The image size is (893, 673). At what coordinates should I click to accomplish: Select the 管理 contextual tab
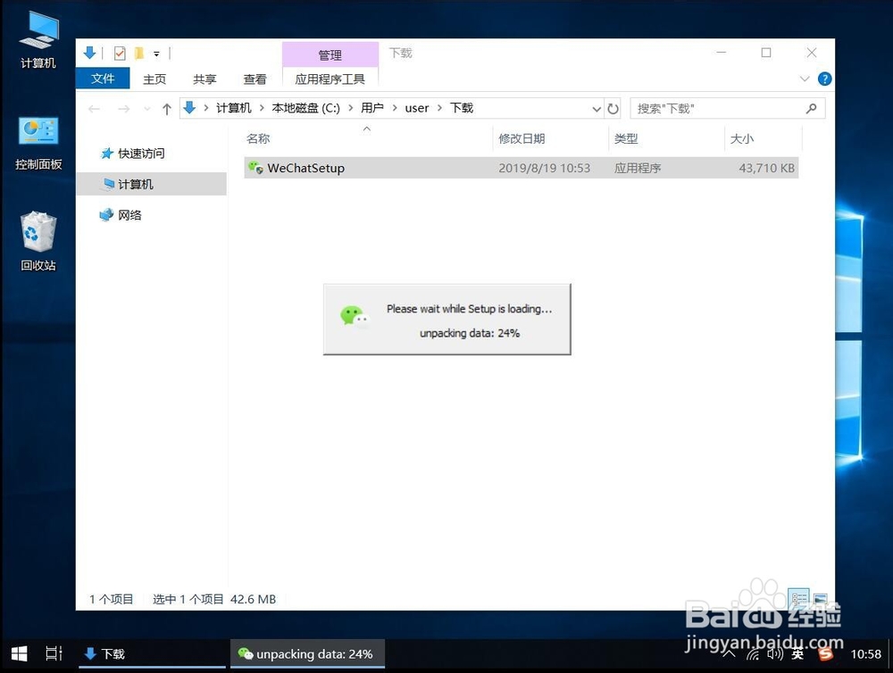(x=330, y=54)
